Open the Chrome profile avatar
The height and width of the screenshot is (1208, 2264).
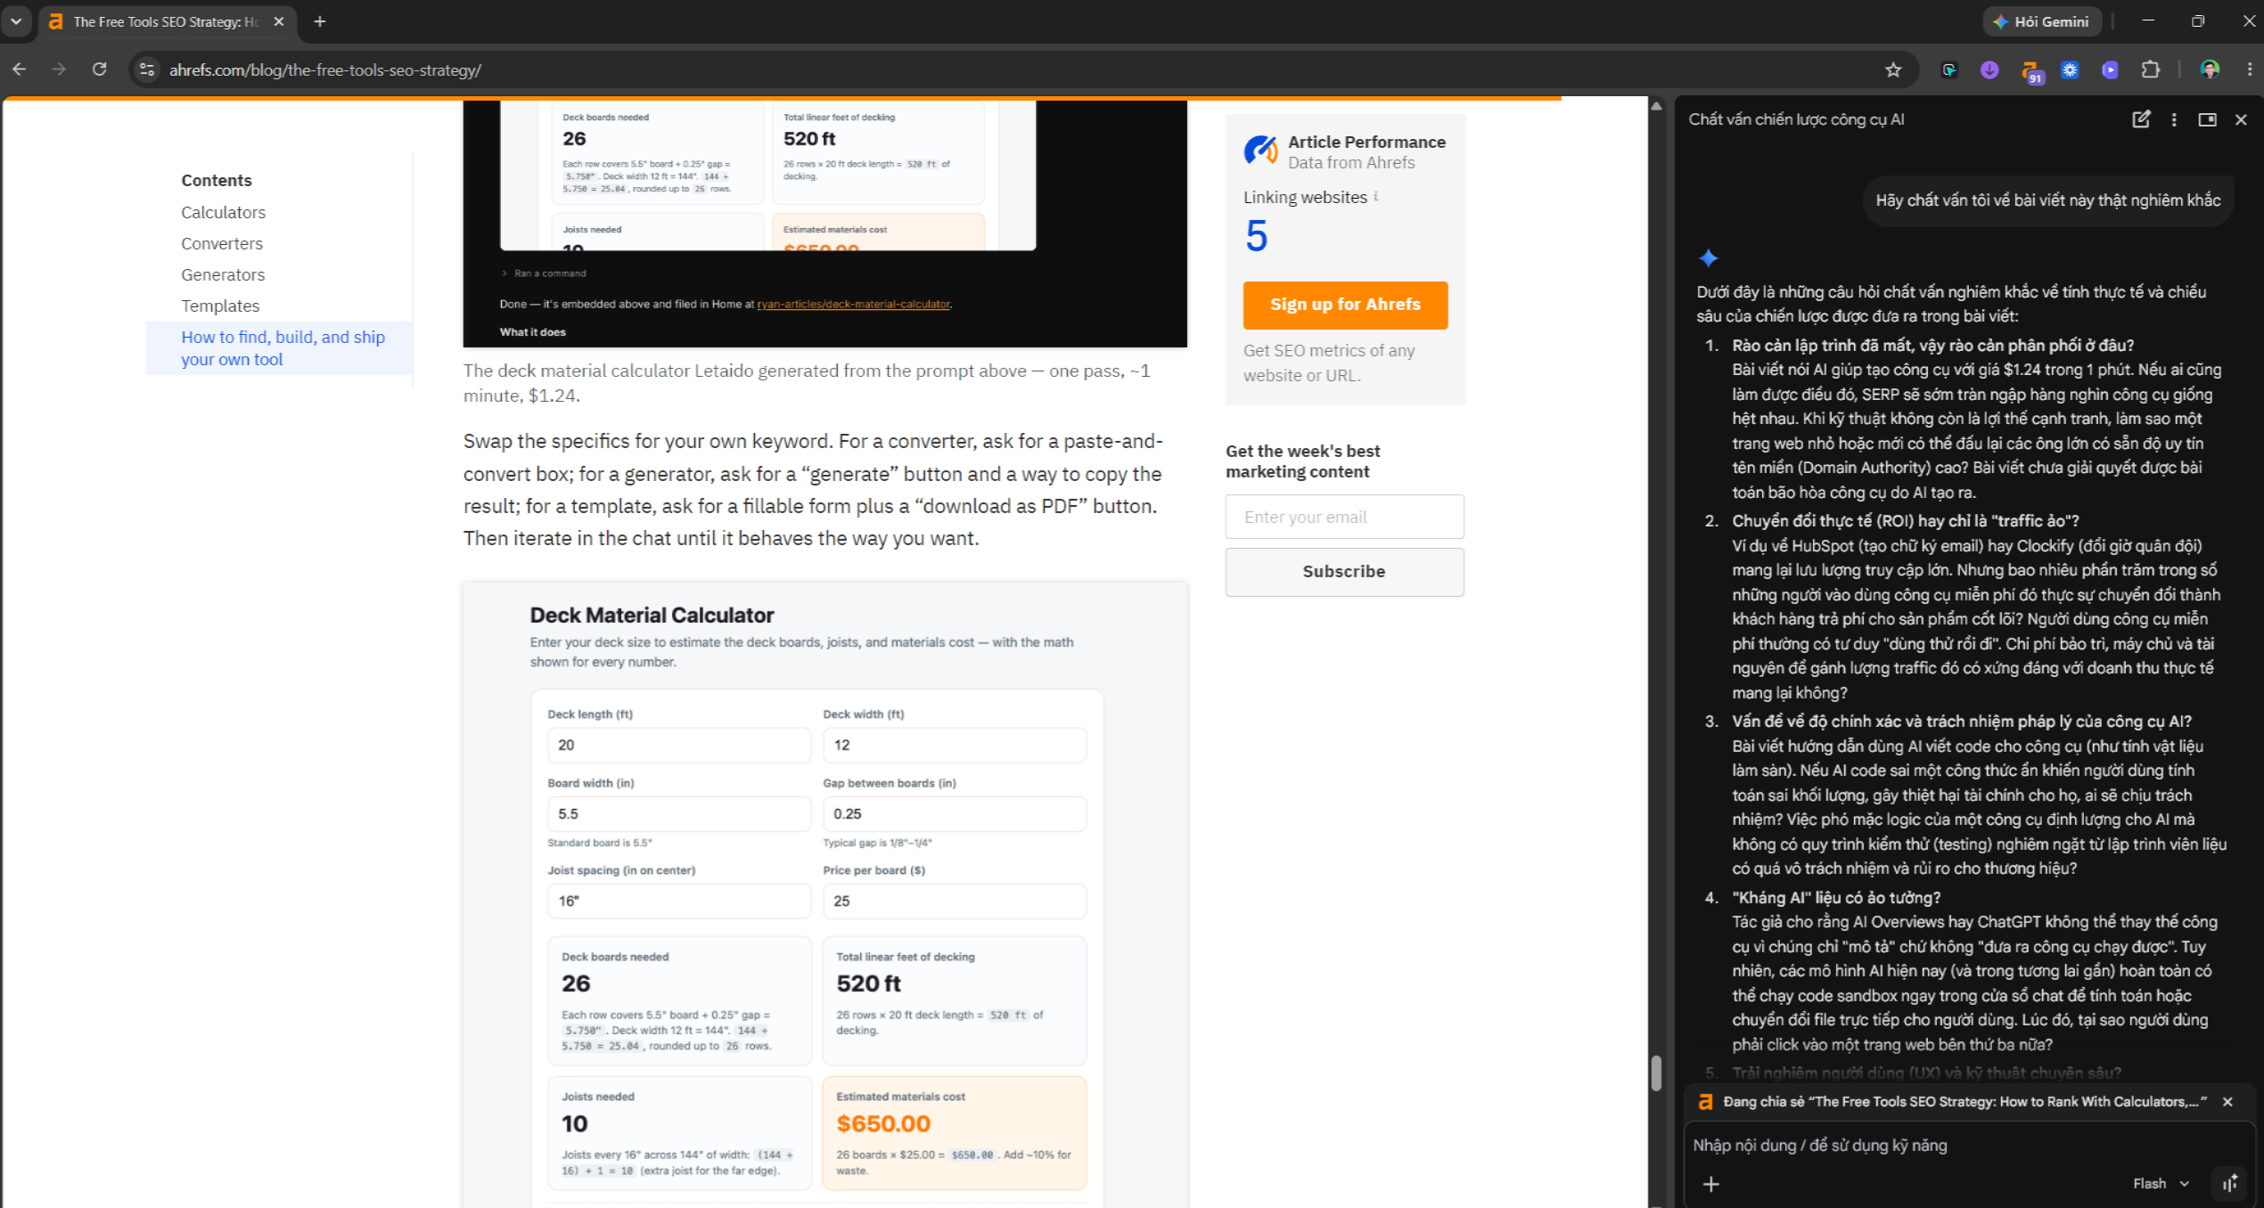tap(2210, 69)
